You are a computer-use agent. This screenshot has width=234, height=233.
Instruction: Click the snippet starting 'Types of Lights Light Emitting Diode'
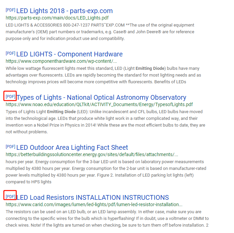(x=105, y=122)
